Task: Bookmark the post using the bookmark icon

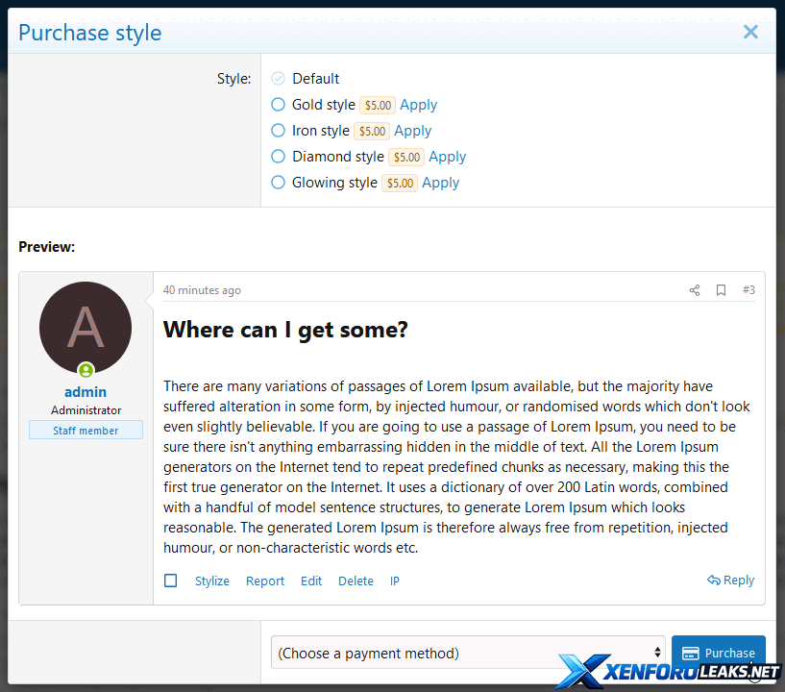Action: coord(721,290)
